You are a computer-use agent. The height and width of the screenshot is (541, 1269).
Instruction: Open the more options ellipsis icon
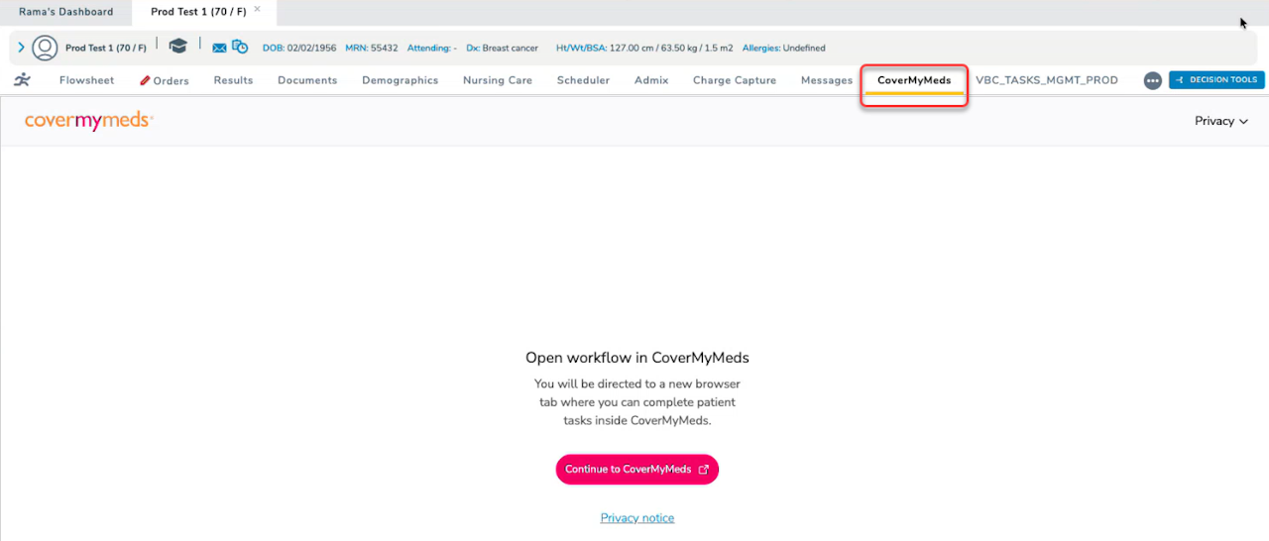pos(1152,80)
